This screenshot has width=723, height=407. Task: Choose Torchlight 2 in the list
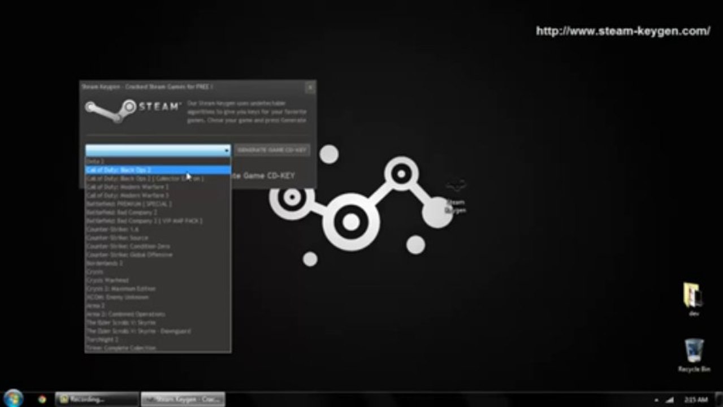coord(158,339)
